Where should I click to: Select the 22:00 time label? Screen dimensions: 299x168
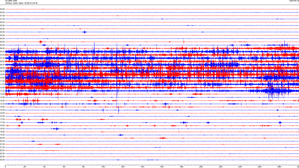pyautogui.click(x=2, y=151)
